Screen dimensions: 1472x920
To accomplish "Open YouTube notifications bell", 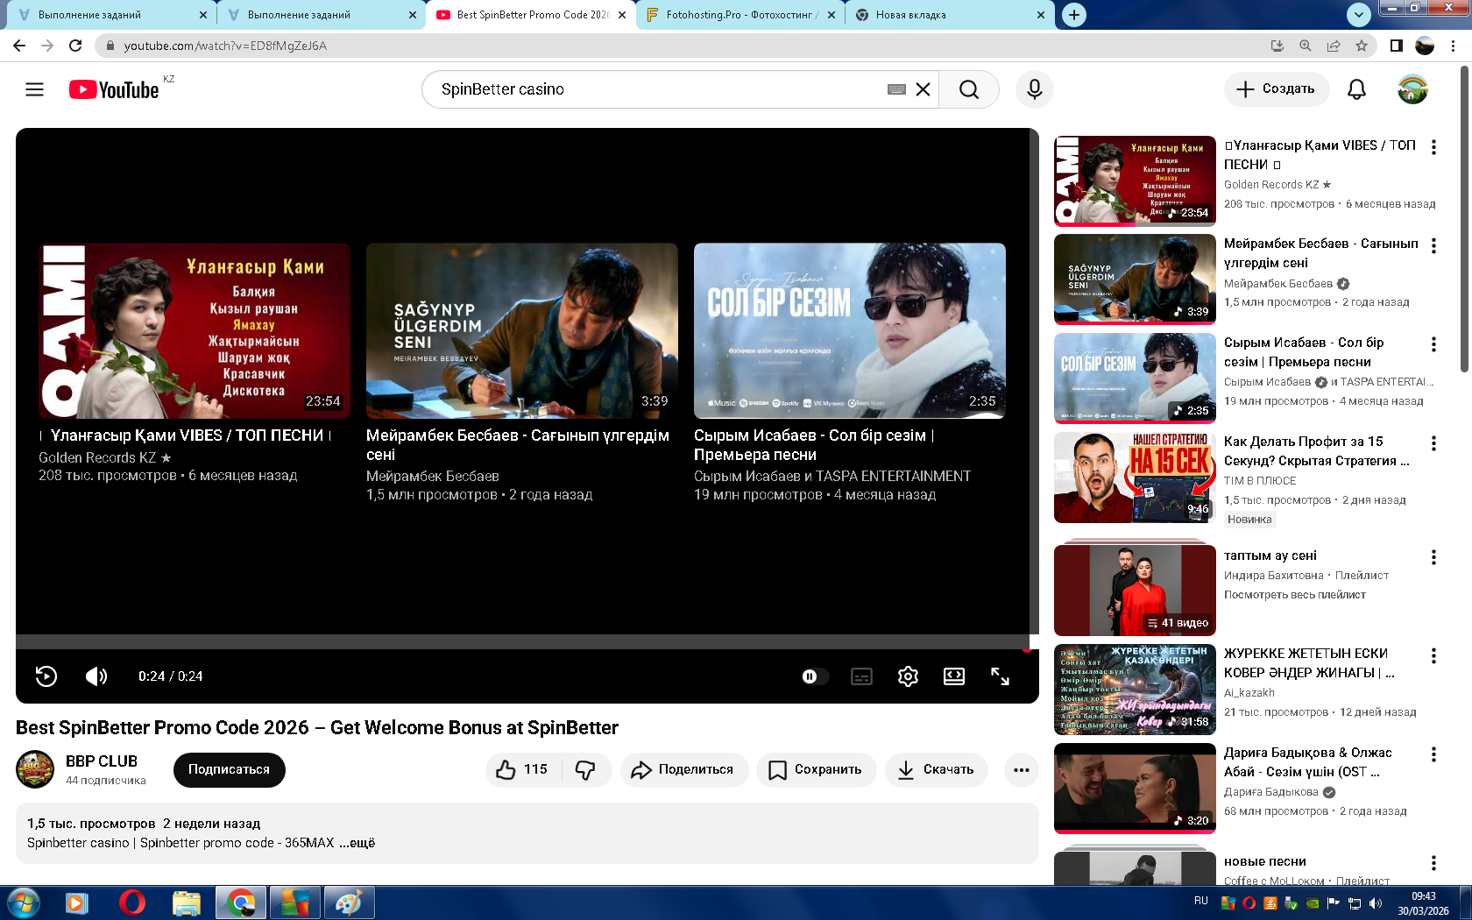I will pos(1356,89).
